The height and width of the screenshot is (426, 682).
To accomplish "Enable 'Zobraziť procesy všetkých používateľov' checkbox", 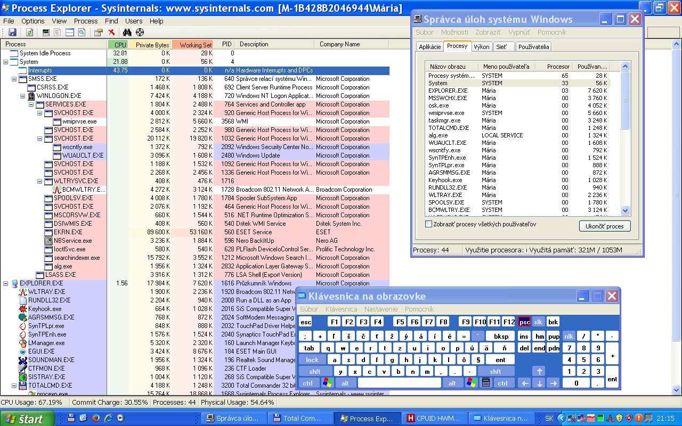I will point(428,224).
